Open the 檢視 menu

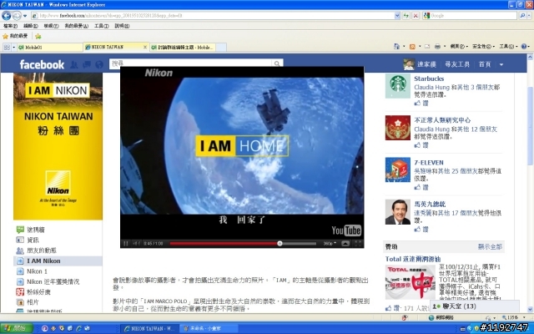[x=51, y=26]
